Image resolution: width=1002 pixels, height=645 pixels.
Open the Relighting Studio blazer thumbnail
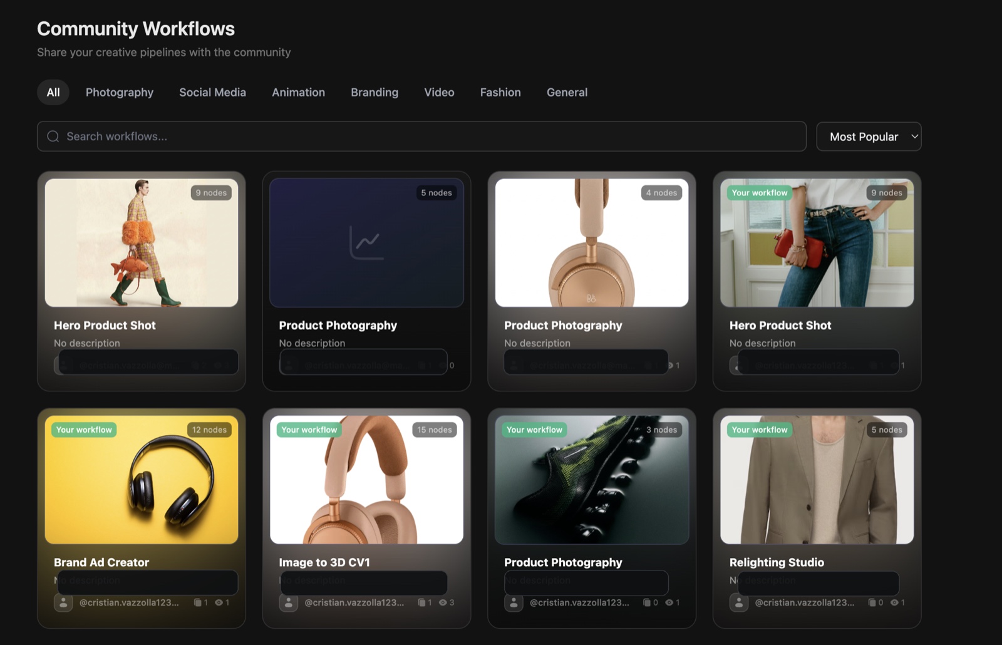coord(817,480)
